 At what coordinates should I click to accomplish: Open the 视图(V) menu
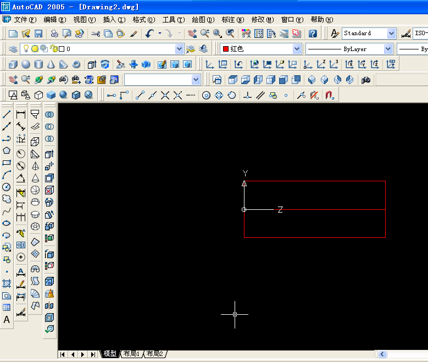coord(85,20)
